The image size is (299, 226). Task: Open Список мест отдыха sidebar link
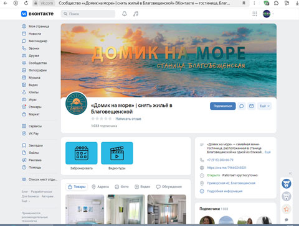[x=39, y=179]
